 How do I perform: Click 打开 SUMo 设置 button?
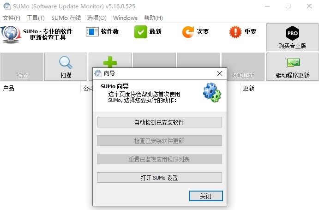159,178
